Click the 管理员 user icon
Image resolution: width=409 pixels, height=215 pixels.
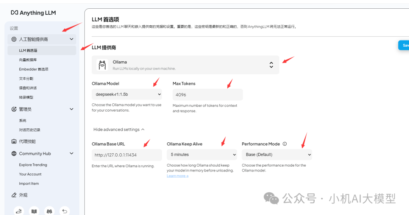[x=14, y=109]
